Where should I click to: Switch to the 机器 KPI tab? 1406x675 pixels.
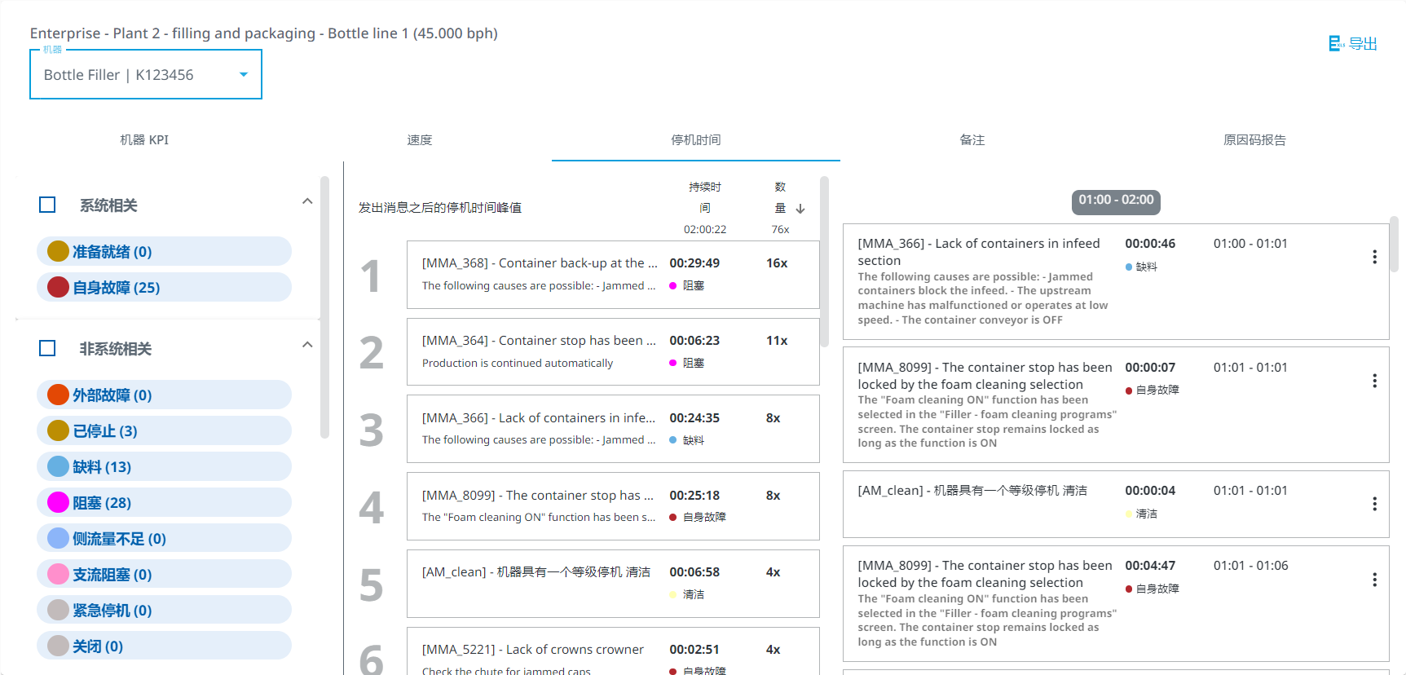tap(144, 140)
